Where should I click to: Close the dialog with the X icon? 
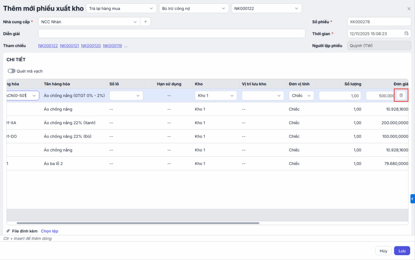(x=409, y=9)
